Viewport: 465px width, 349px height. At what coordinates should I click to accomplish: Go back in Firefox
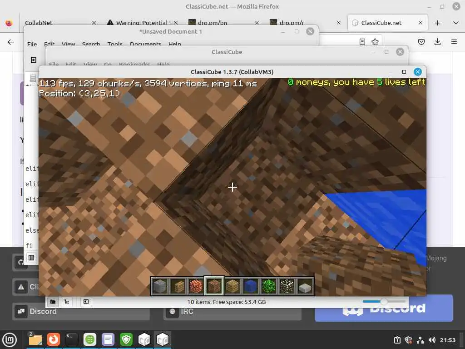point(11,42)
